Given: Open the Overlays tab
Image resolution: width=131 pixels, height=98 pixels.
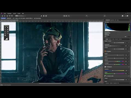Looking at the screenshot, I should click(x=120, y=39).
